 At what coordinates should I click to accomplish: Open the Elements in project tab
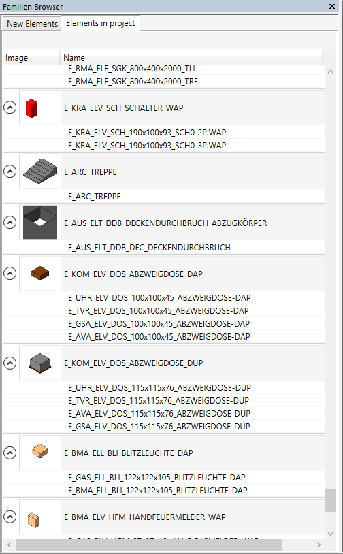pos(100,23)
